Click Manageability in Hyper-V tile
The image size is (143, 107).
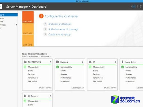point(66,67)
